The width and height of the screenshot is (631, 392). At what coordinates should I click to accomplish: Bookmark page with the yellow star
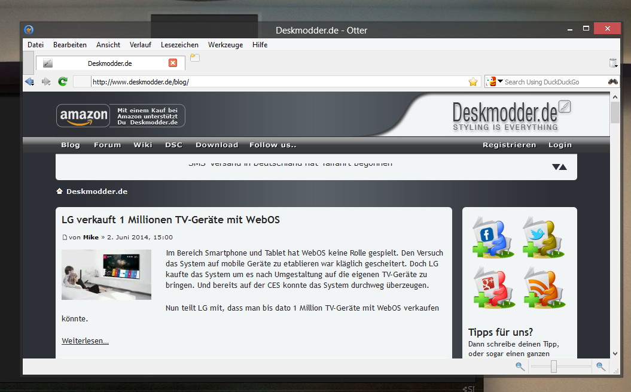(x=473, y=82)
